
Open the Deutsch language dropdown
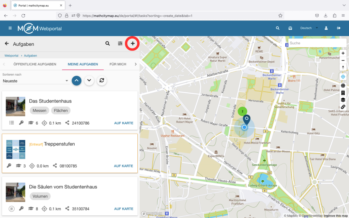[309, 28]
